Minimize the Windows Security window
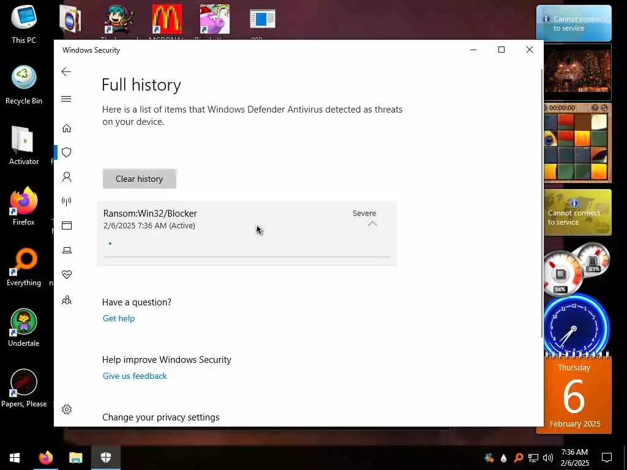The height and width of the screenshot is (470, 627). click(473, 50)
